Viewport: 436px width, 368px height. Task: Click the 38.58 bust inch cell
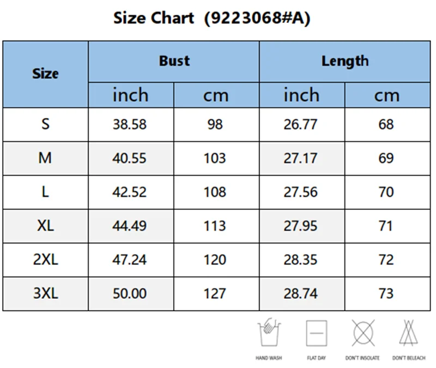130,124
